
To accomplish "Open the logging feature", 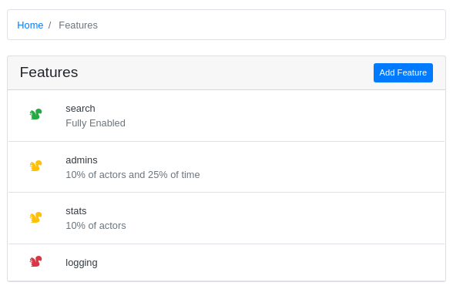I will click(x=82, y=263).
